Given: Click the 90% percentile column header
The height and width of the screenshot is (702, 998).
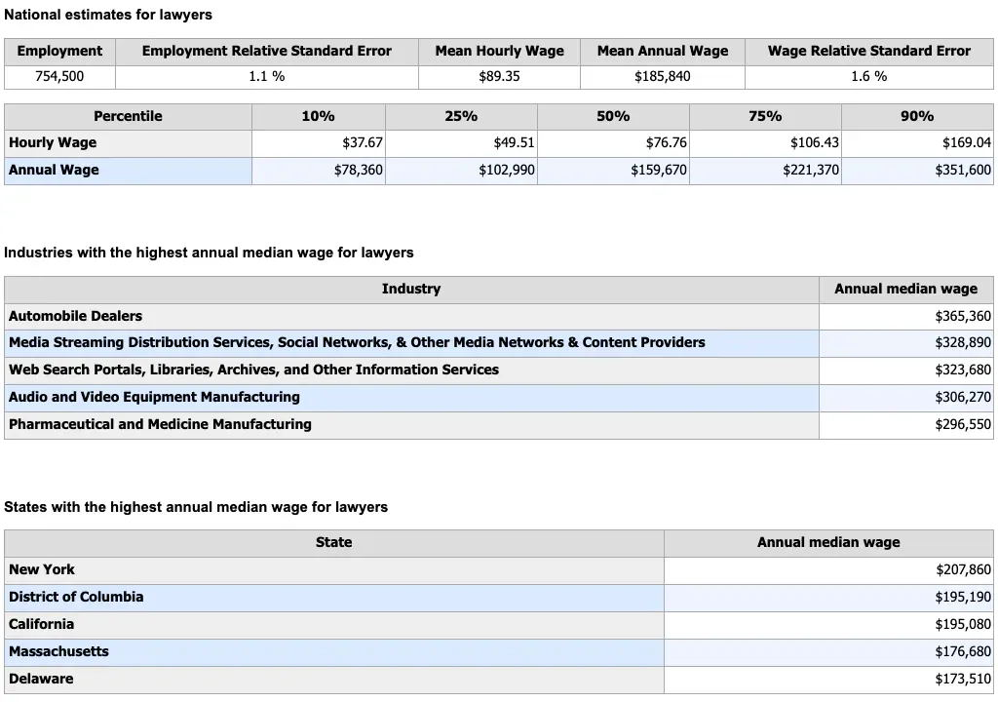Looking at the screenshot, I should click(917, 117).
